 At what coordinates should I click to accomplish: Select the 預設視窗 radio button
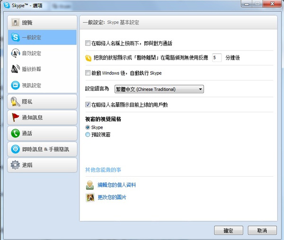coord(88,134)
